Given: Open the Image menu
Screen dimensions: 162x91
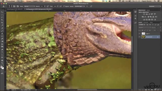Looking at the screenshot, I should pyautogui.click(x=29, y=1).
